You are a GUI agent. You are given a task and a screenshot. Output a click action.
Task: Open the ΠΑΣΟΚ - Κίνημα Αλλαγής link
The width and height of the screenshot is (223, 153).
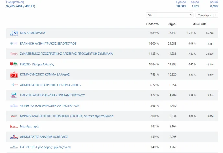pyautogui.click(x=37, y=64)
